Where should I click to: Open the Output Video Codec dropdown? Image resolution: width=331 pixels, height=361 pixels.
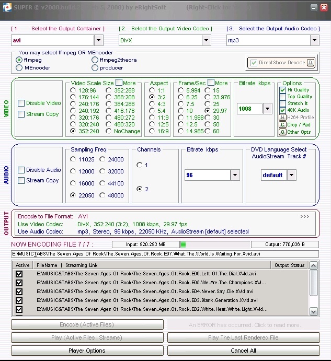[207, 40]
